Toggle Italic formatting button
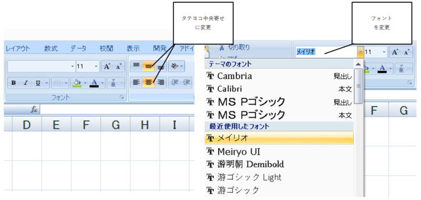 (26, 83)
